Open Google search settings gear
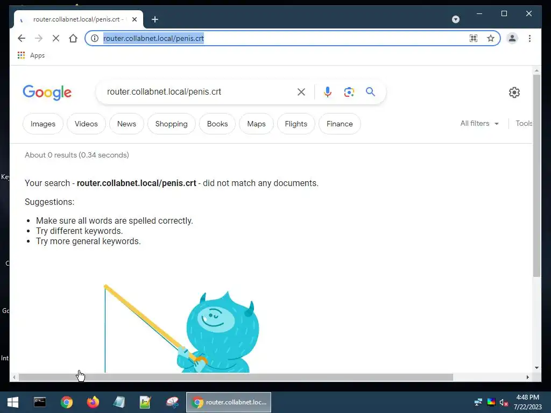This screenshot has height=413, width=551. point(514,92)
